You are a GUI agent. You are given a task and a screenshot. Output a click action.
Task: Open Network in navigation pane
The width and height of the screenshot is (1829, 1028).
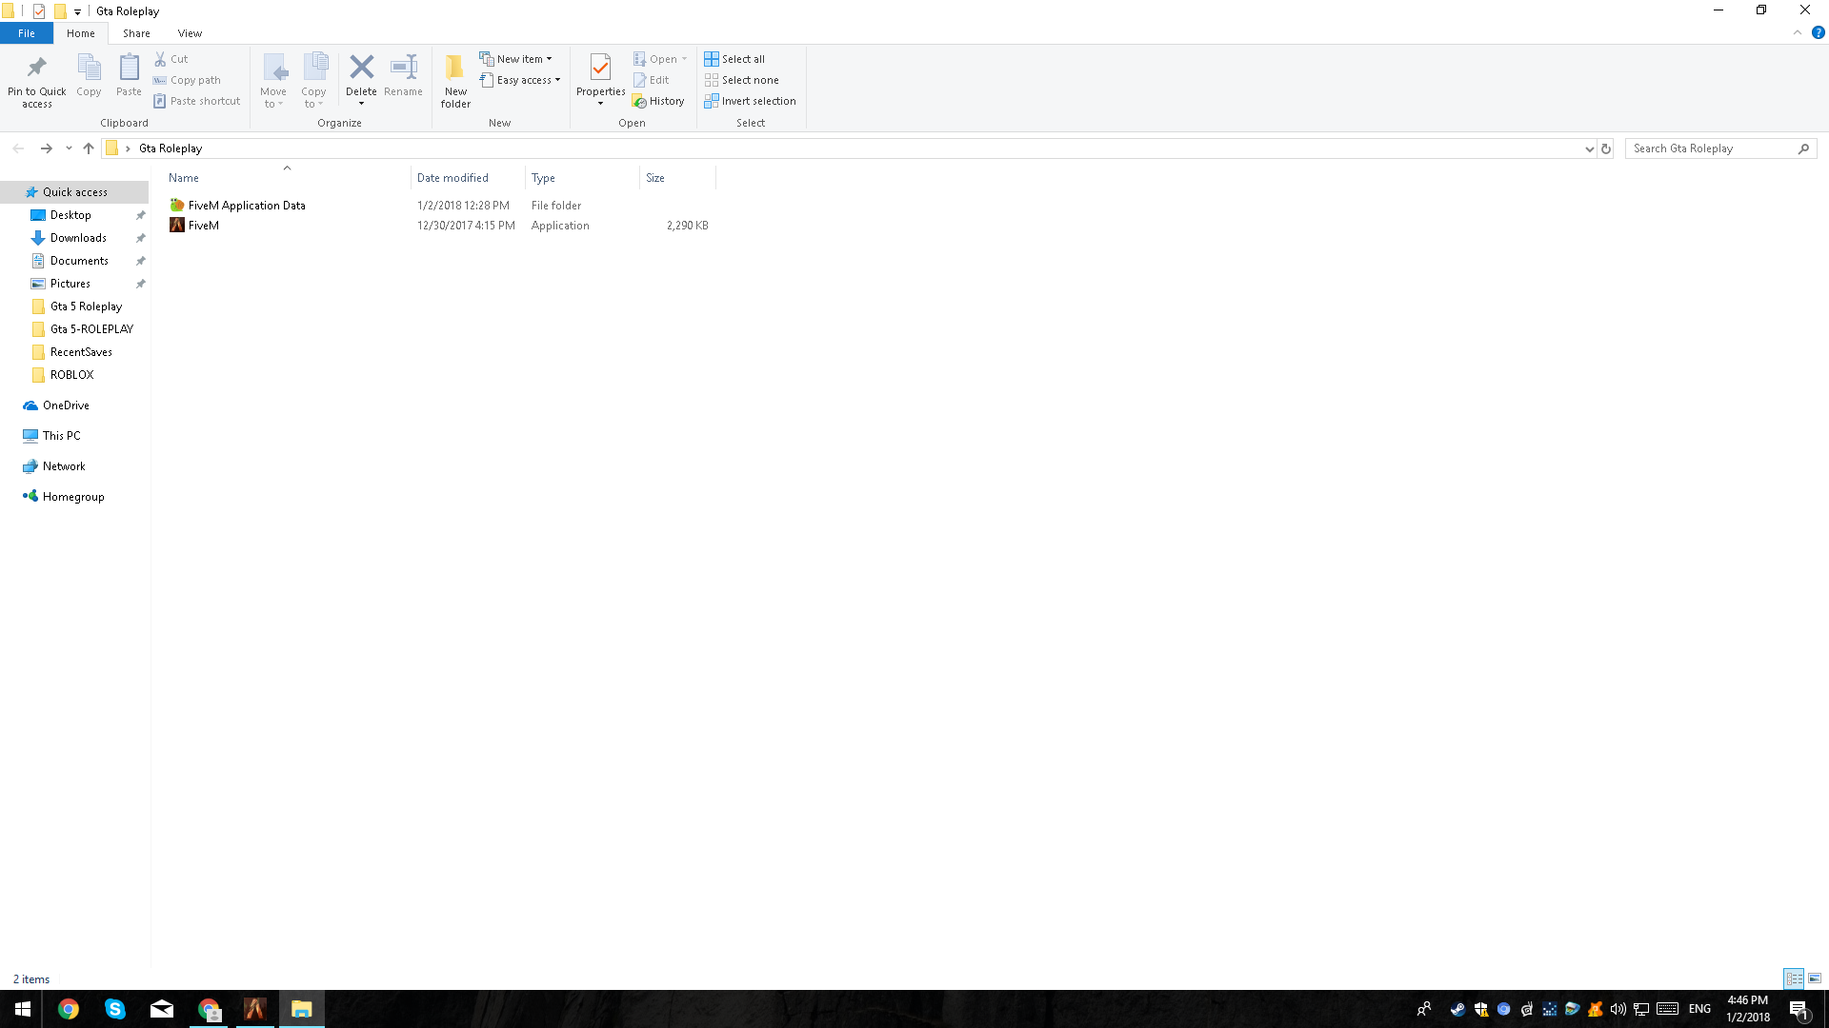coord(64,466)
